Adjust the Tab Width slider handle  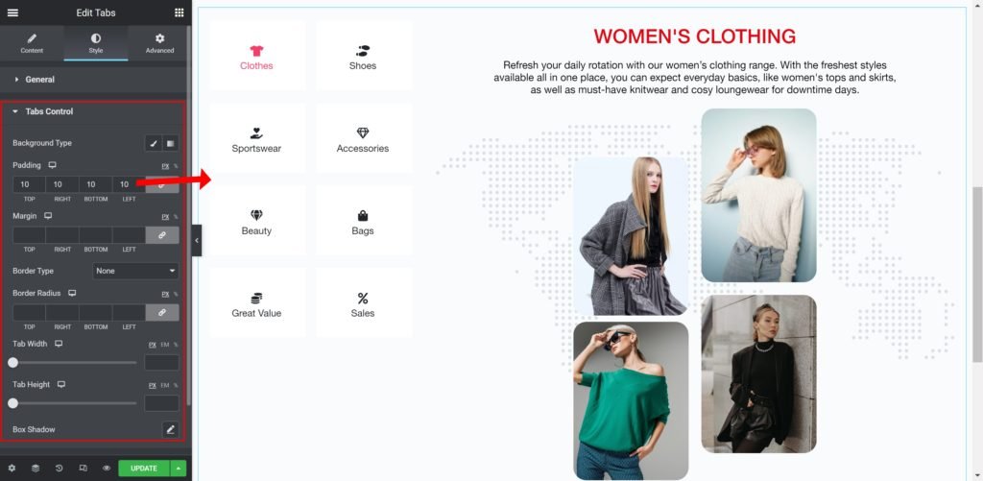pyautogui.click(x=12, y=363)
